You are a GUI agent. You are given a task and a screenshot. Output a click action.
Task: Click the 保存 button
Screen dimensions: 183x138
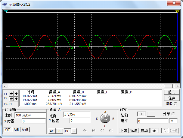pyautogui.click(x=172, y=98)
